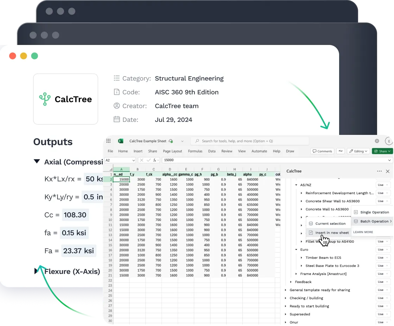This screenshot has height=326, width=394.
Task: Select Batch Operation submenu entry
Action: tap(373, 221)
